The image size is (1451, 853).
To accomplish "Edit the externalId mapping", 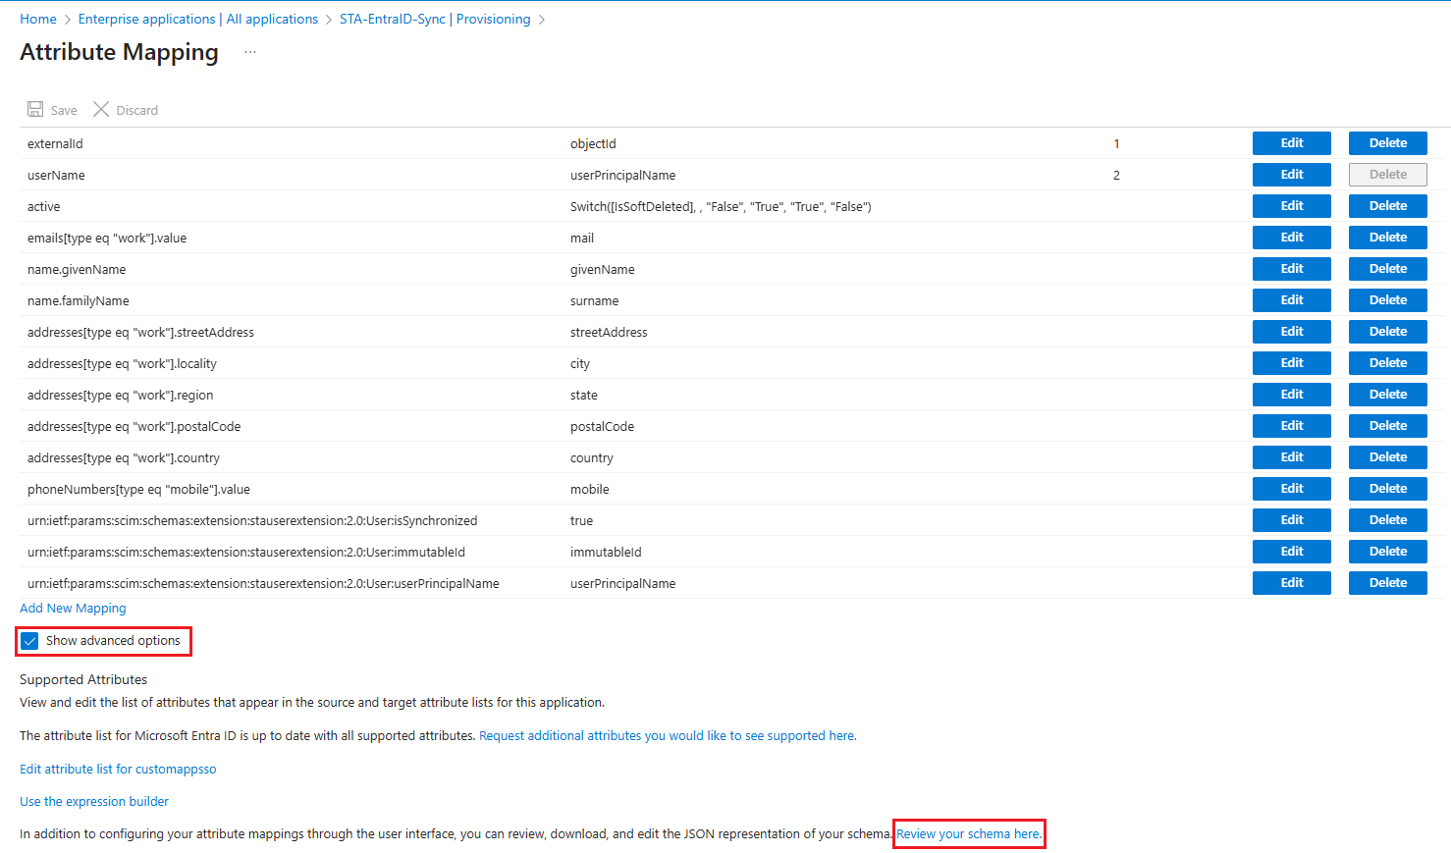I will click(x=1291, y=143).
